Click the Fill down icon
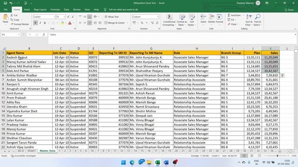The height and width of the screenshot is (167, 298). click(229, 19)
